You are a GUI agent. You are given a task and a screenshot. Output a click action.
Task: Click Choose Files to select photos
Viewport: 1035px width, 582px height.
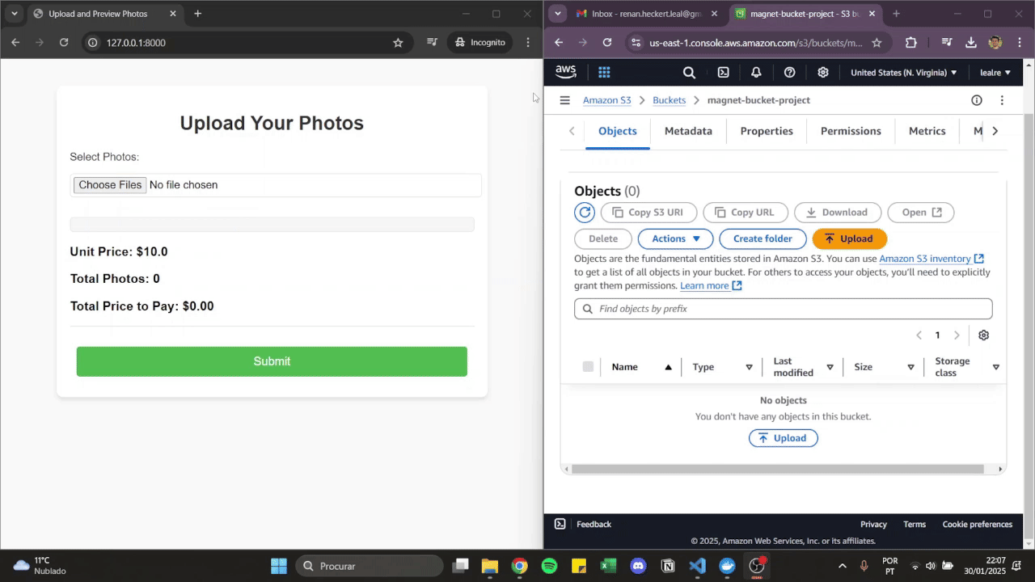pos(110,185)
